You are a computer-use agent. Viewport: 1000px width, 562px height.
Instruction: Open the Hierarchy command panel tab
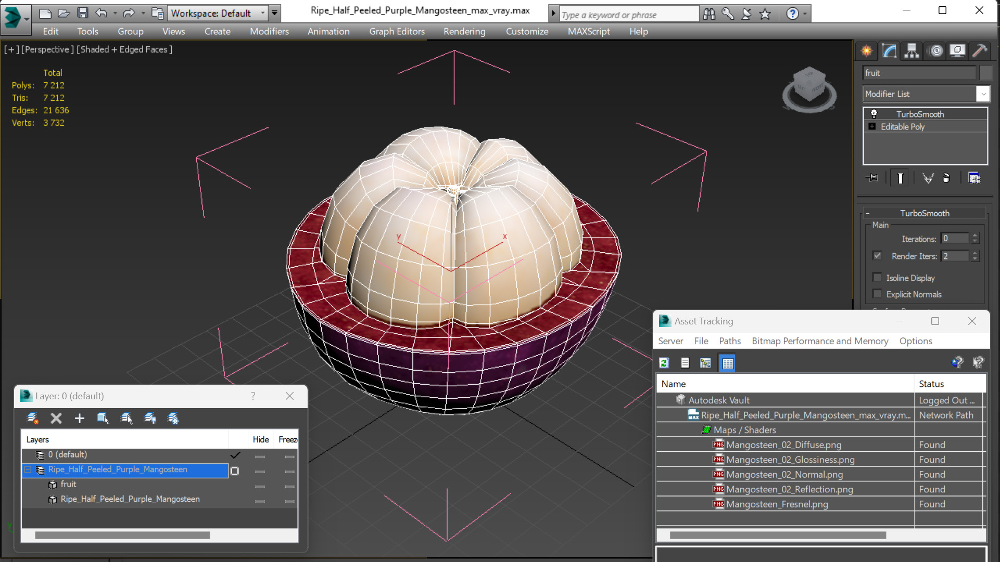coord(912,50)
